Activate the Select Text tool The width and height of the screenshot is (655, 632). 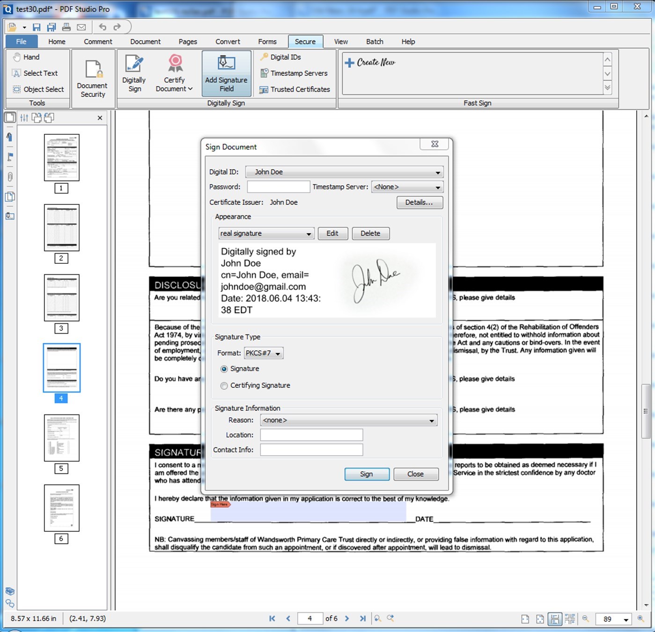click(x=35, y=73)
